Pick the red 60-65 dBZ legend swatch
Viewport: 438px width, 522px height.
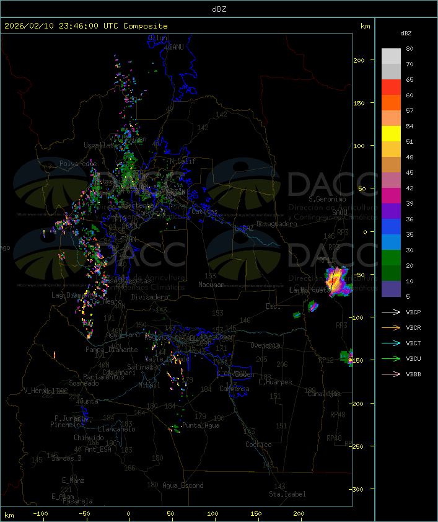391,87
